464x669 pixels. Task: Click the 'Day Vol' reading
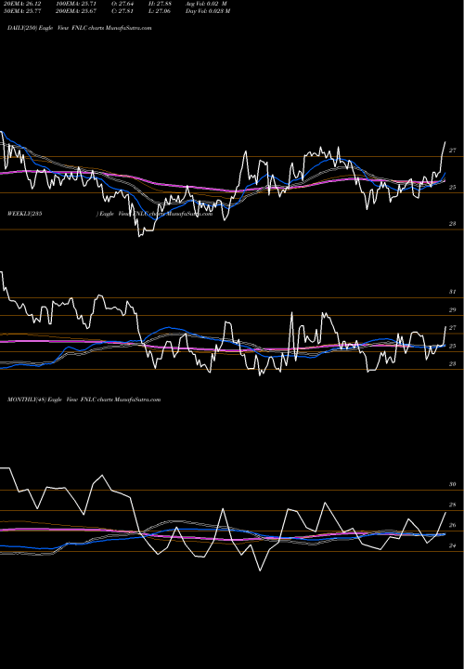[x=208, y=11]
